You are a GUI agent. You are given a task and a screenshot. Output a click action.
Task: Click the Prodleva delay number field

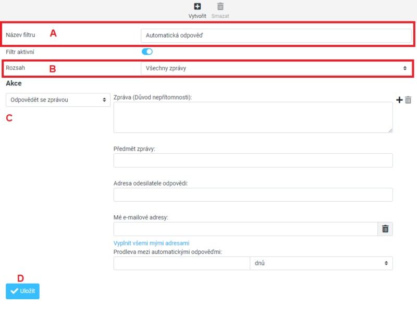click(181, 263)
